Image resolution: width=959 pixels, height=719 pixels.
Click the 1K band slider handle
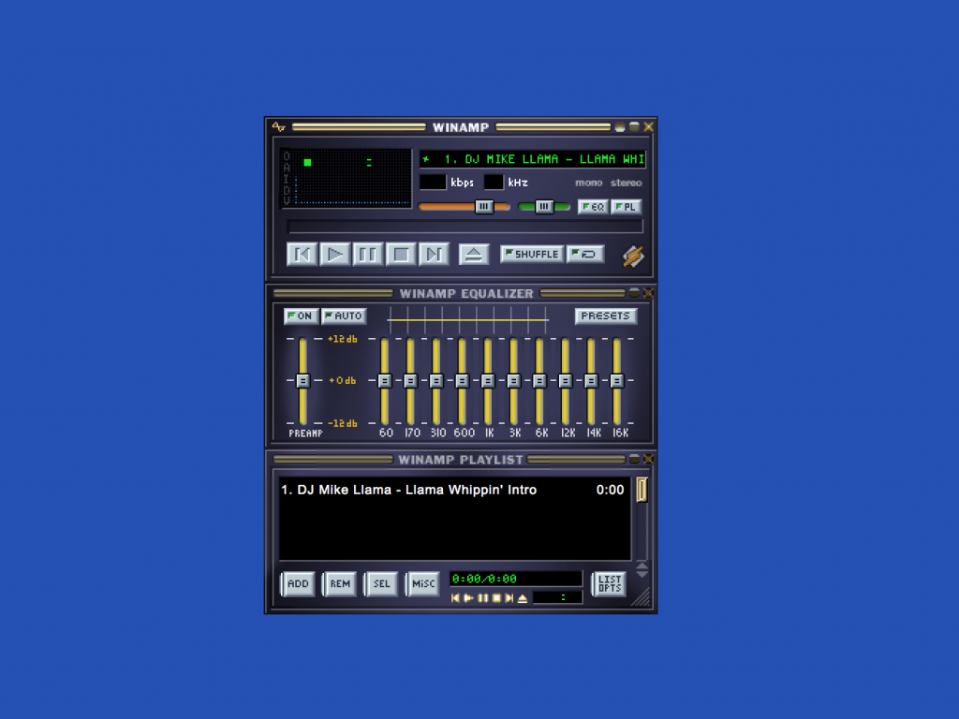(x=487, y=381)
